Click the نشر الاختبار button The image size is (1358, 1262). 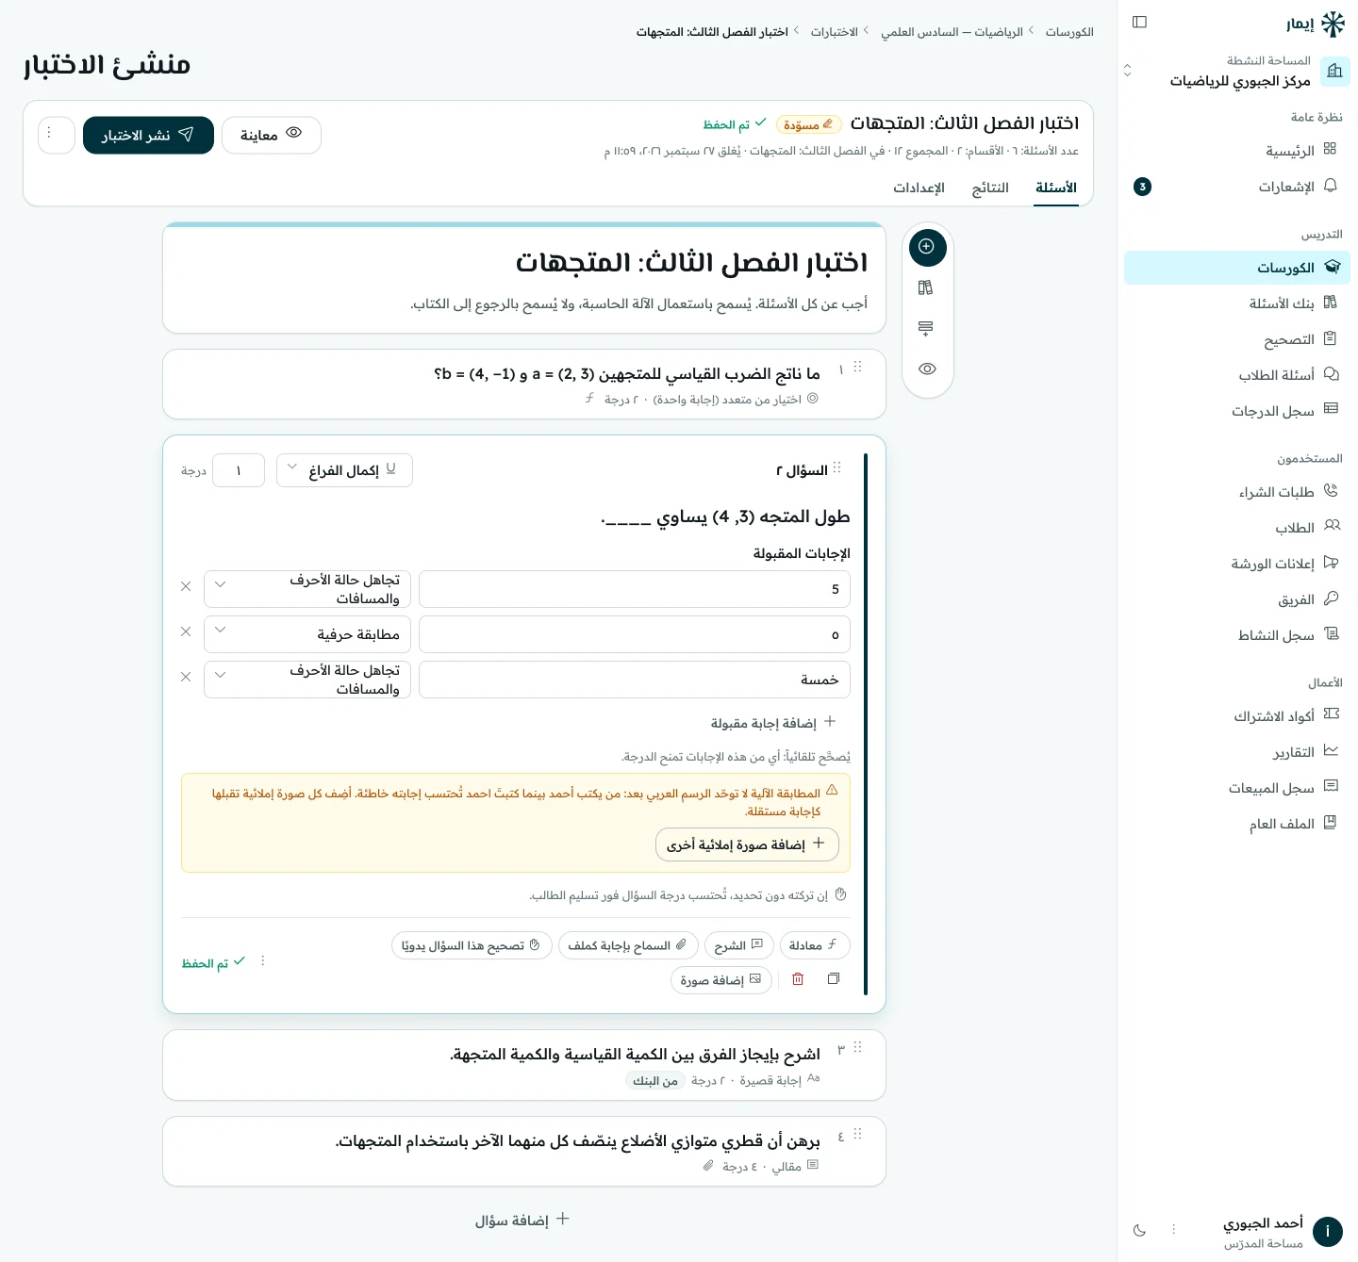pos(148,135)
